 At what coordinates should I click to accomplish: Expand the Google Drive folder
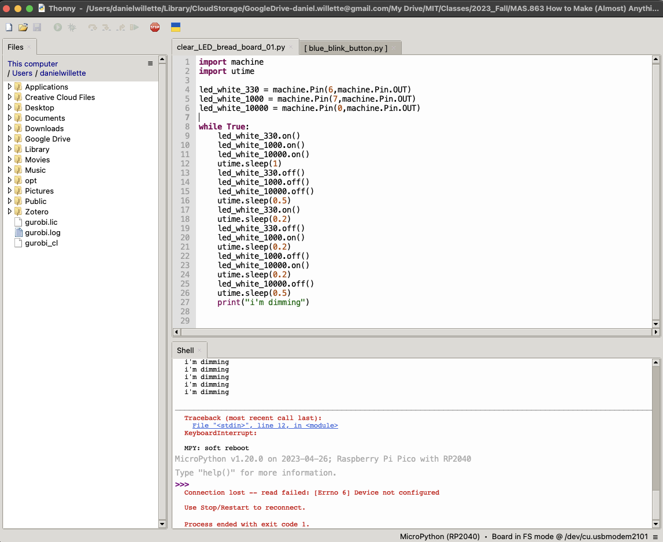tap(10, 139)
